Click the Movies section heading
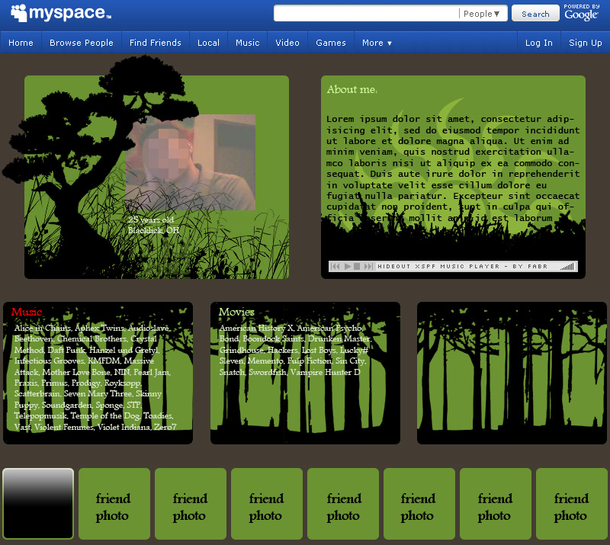The height and width of the screenshot is (545, 610). tap(236, 312)
